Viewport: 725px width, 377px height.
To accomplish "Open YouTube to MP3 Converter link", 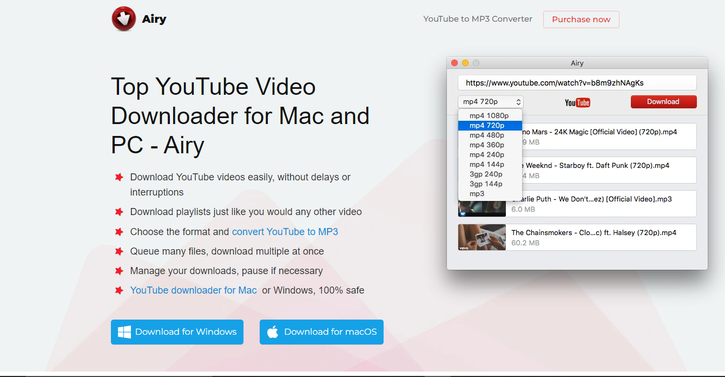I will coord(478,19).
